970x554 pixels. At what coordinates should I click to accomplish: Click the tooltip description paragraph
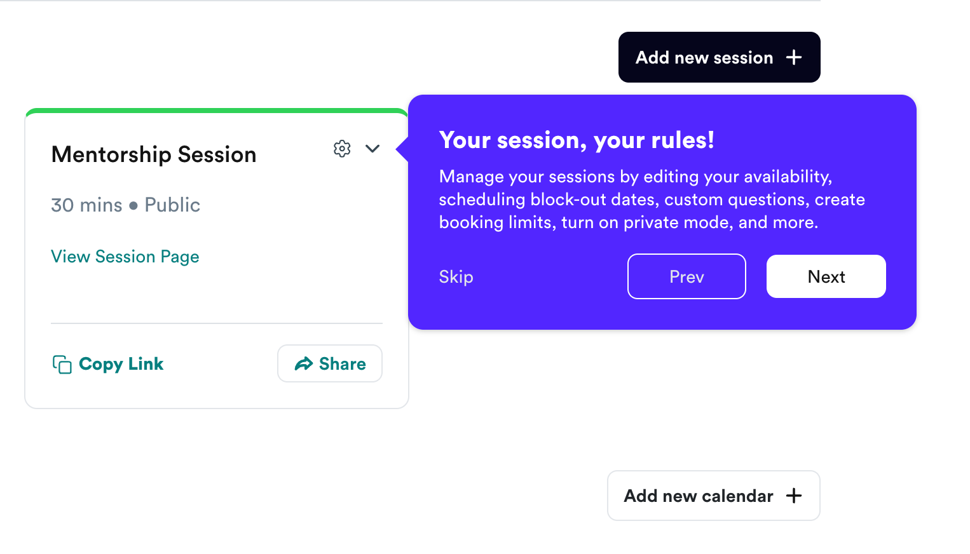tap(652, 199)
